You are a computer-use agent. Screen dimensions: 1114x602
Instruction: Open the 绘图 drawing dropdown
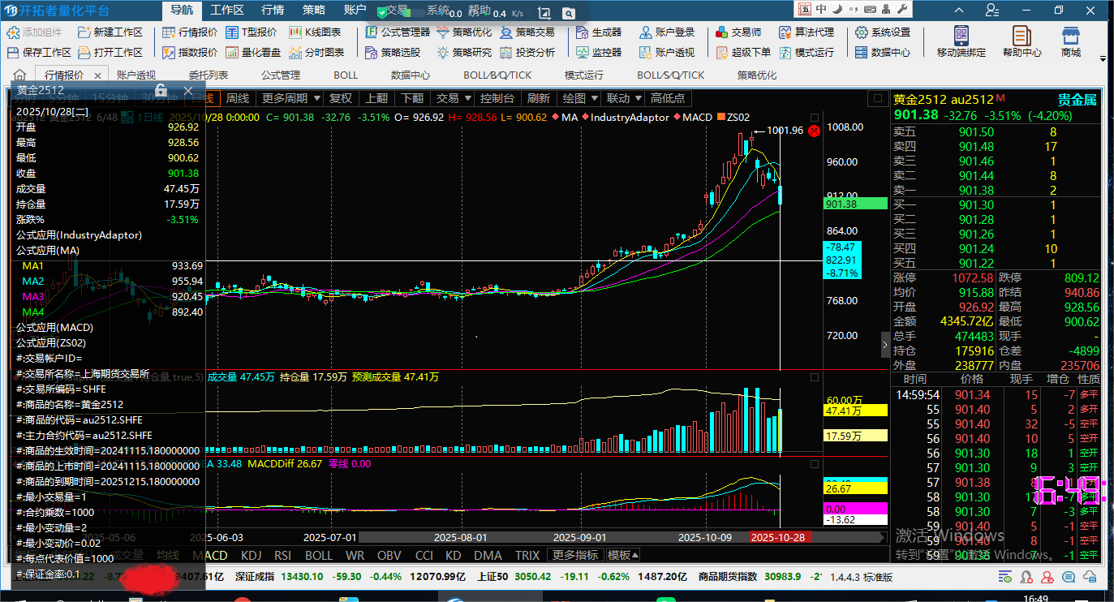point(579,98)
